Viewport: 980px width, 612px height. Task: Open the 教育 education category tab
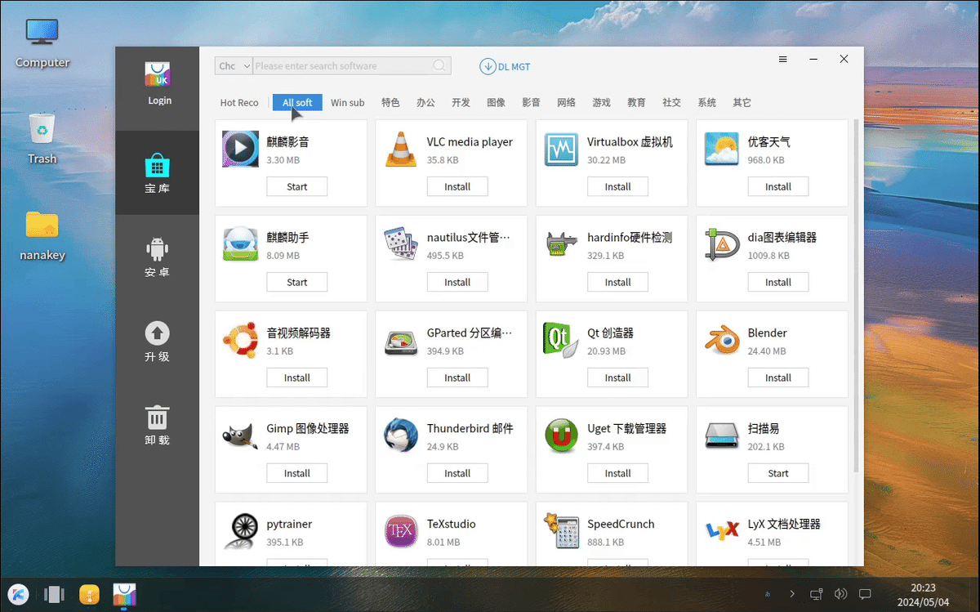(x=636, y=103)
